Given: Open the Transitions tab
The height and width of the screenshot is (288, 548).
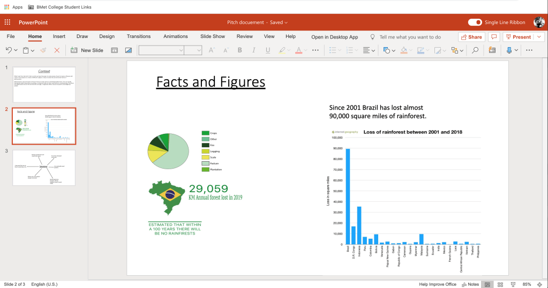Looking at the screenshot, I should (139, 36).
